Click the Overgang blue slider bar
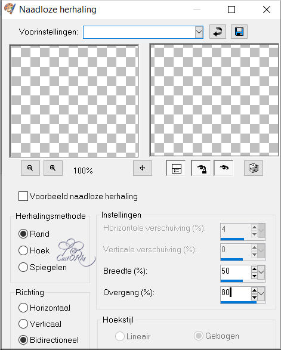281x350 pixels. tap(239, 302)
